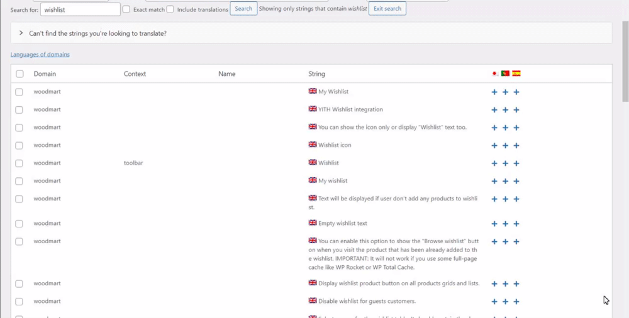Add Spanish translation for "You can show the icon only" string
Screen dimensions: 629x318
[516, 128]
